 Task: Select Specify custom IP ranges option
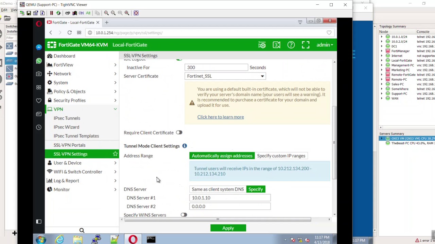(x=281, y=156)
